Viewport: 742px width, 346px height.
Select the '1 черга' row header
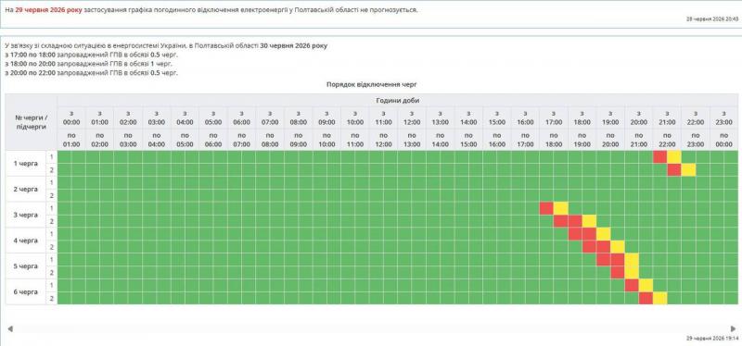coord(26,164)
